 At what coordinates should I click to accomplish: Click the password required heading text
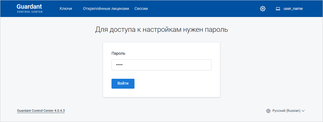coord(161,30)
